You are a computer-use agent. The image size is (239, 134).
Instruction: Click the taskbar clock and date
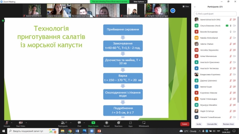(x=226, y=131)
